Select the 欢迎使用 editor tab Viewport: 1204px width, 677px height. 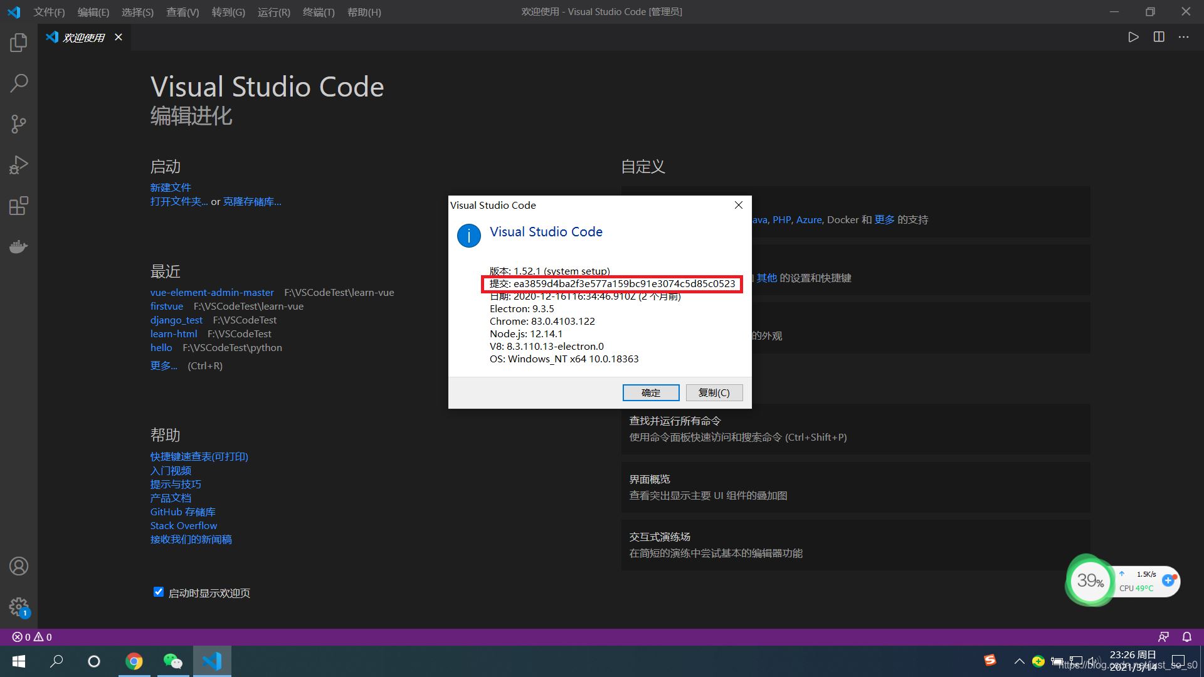[x=83, y=38]
